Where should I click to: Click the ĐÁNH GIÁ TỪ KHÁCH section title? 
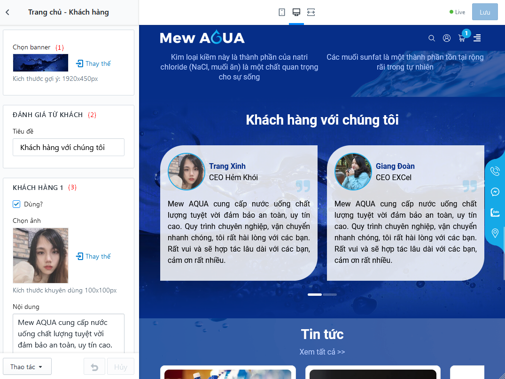(47, 115)
